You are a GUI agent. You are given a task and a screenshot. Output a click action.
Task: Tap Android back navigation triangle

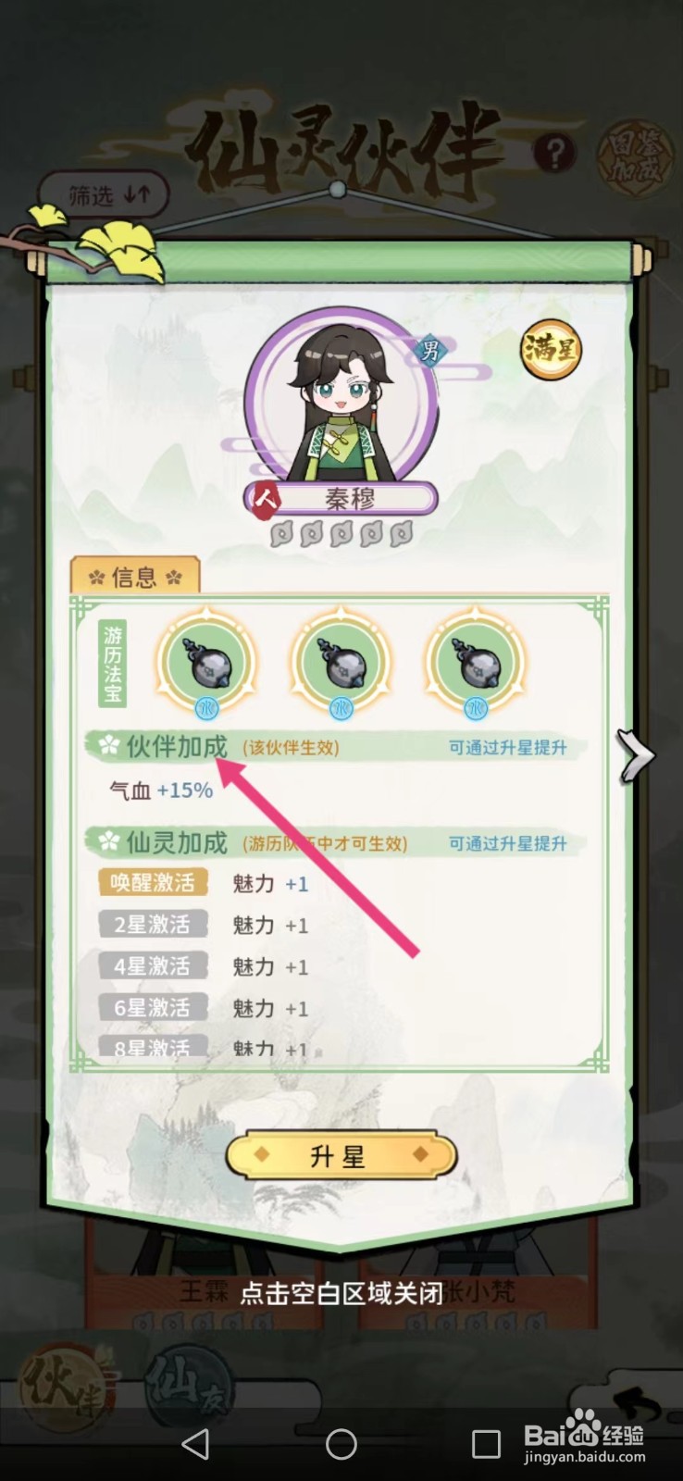pos(195,1444)
